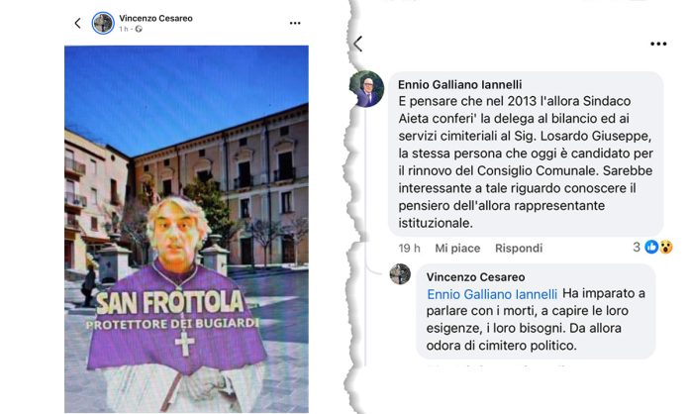Viewport: 689px width, 414px height.
Task: Like the comment with Mi piace
Action: pos(457,249)
